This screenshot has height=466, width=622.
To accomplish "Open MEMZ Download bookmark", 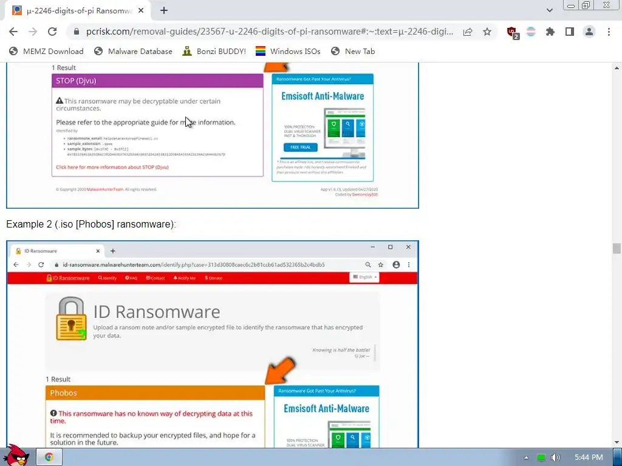I will click(x=46, y=51).
